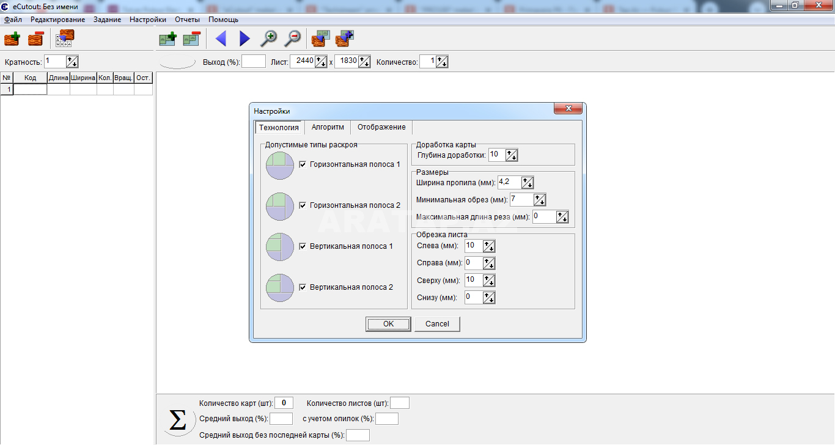
Task: Click the add cutting map icon
Action: click(x=167, y=39)
